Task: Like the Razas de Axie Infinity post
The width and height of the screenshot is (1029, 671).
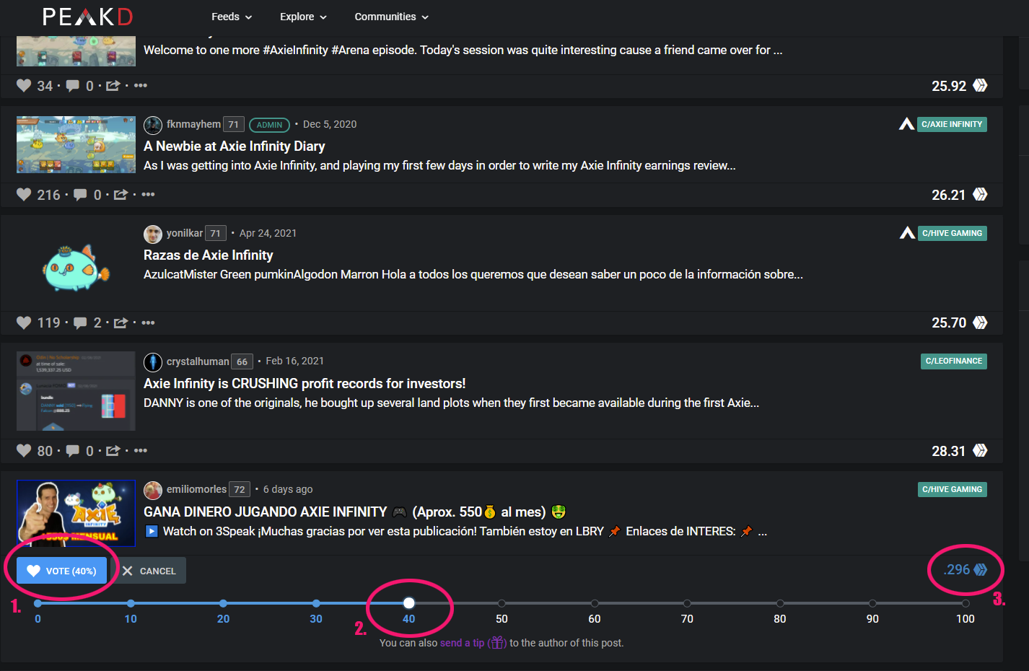Action: click(x=24, y=323)
